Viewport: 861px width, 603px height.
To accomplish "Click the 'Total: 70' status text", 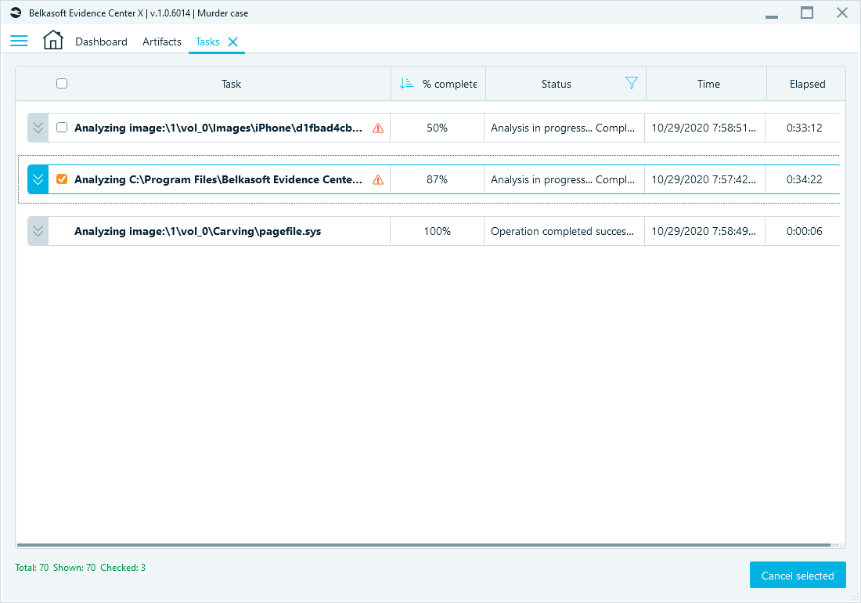I will [32, 567].
